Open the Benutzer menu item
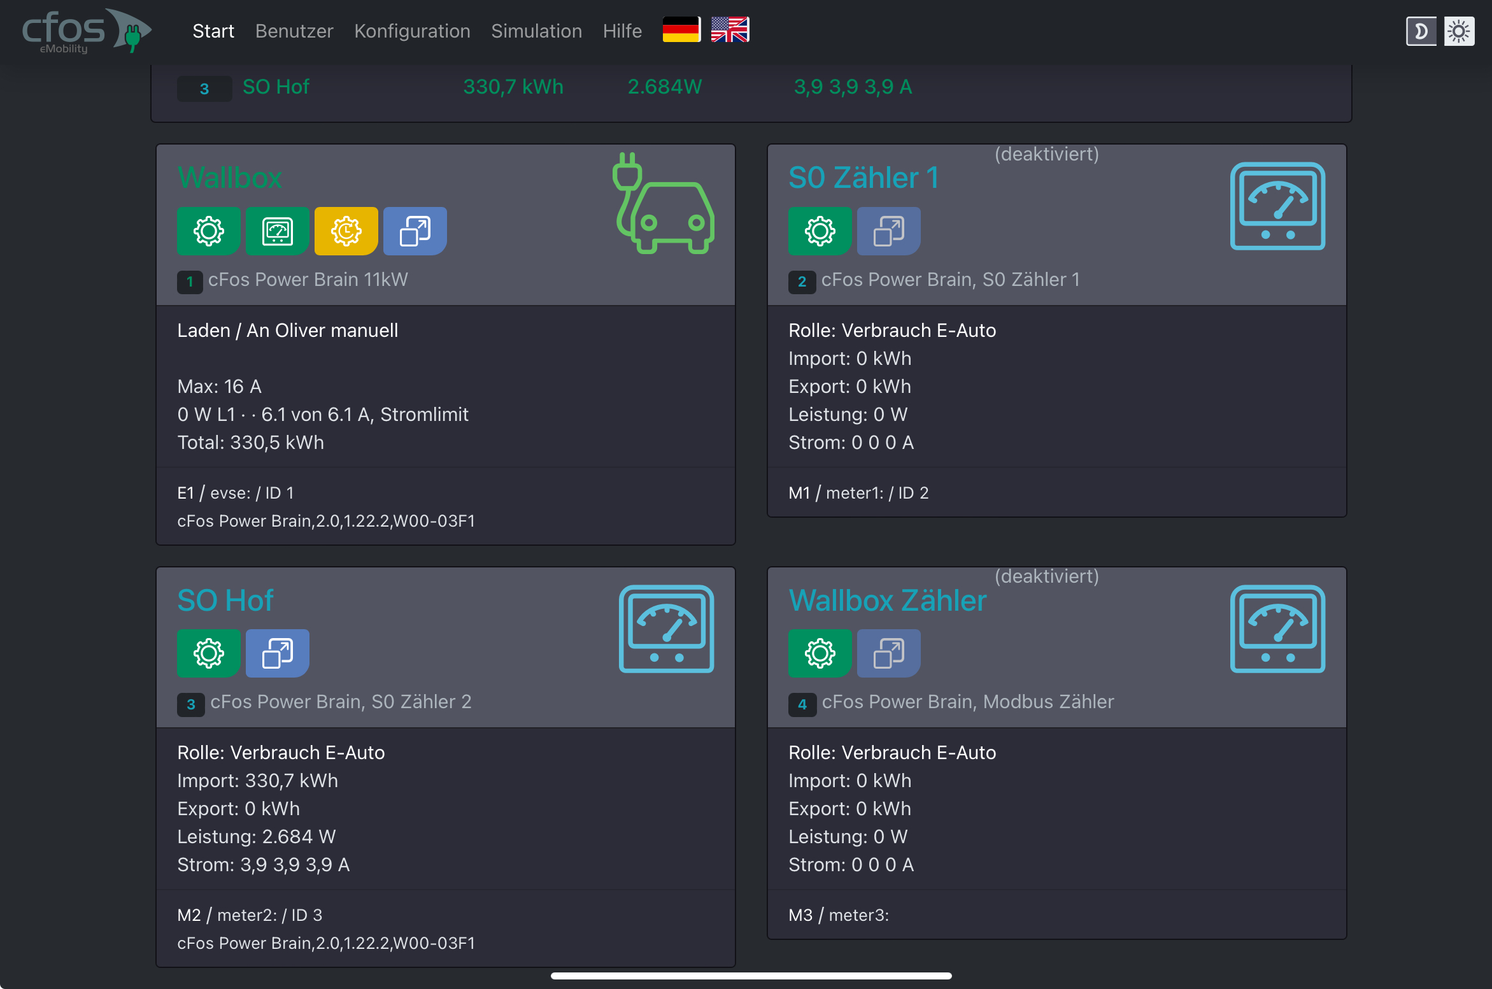This screenshot has width=1492, height=989. pyautogui.click(x=294, y=31)
